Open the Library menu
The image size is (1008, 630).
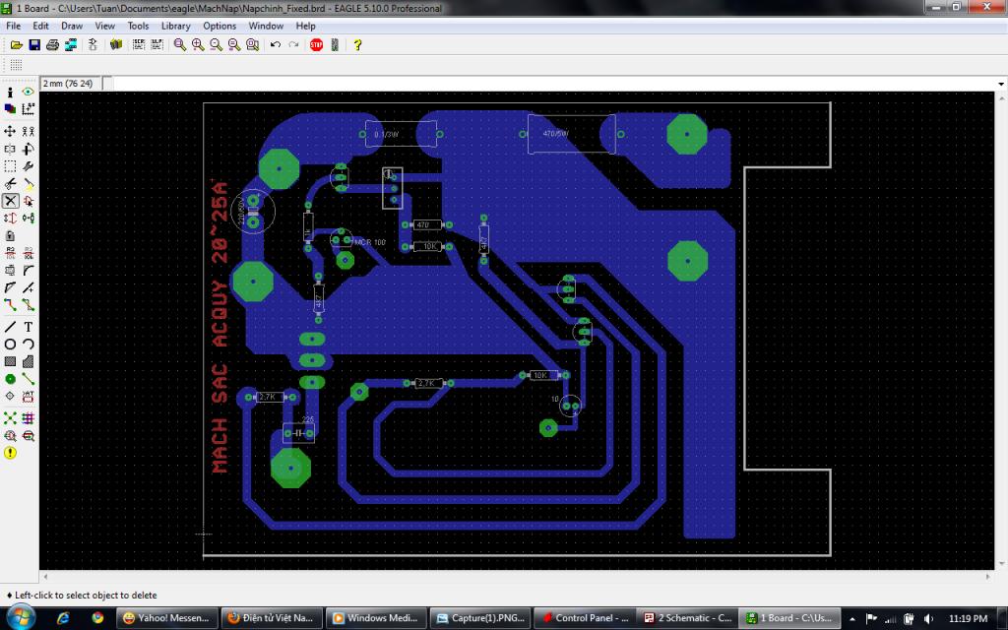175,26
